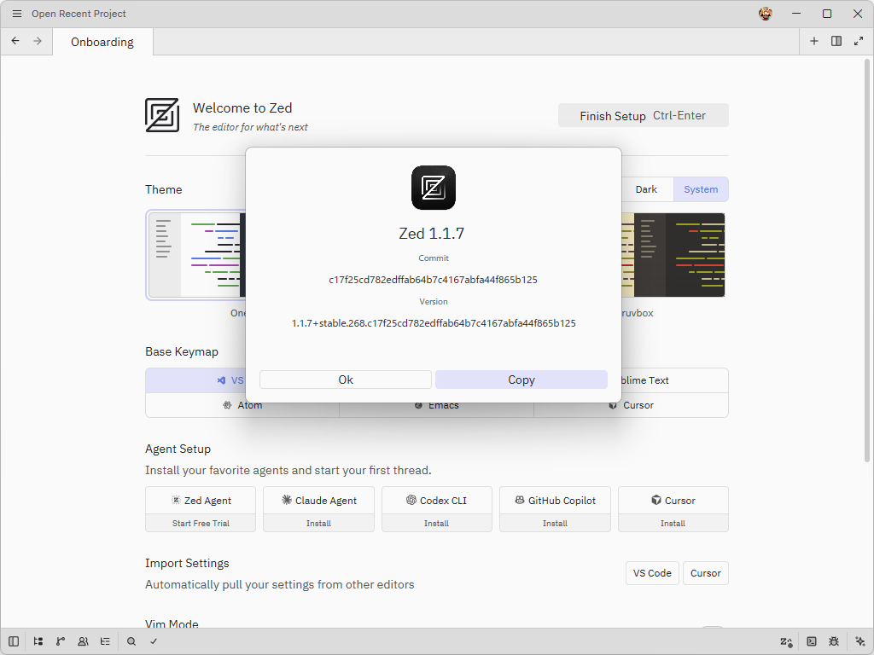Open the project panel tree icon
Viewport: 874px width, 655px height.
[x=38, y=641]
